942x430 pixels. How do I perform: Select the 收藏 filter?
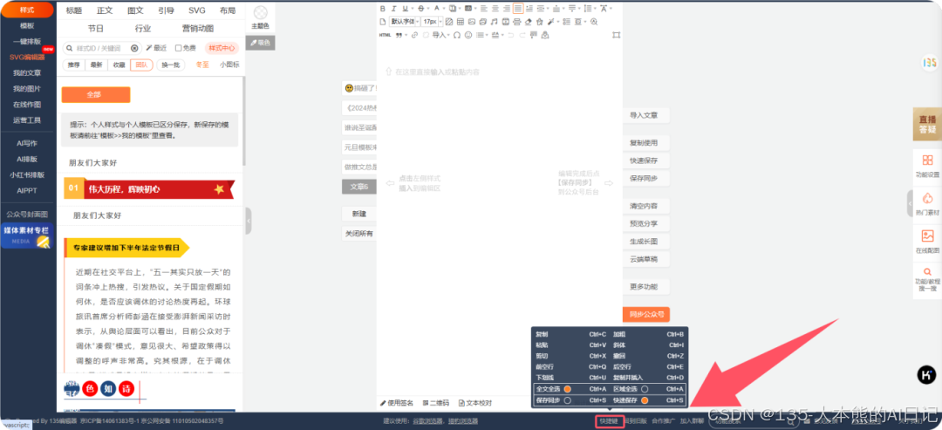pyautogui.click(x=119, y=65)
